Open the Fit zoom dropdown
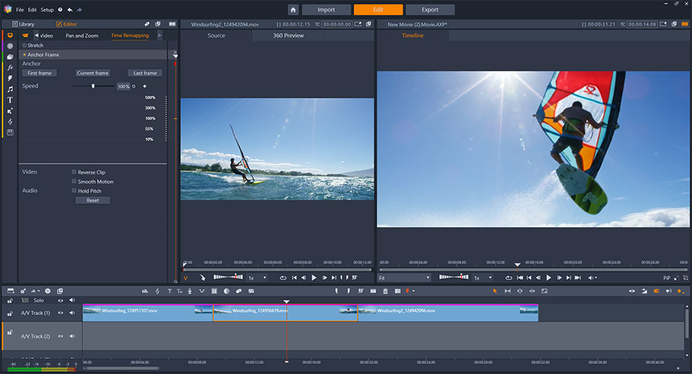This screenshot has width=692, height=374. 404,278
